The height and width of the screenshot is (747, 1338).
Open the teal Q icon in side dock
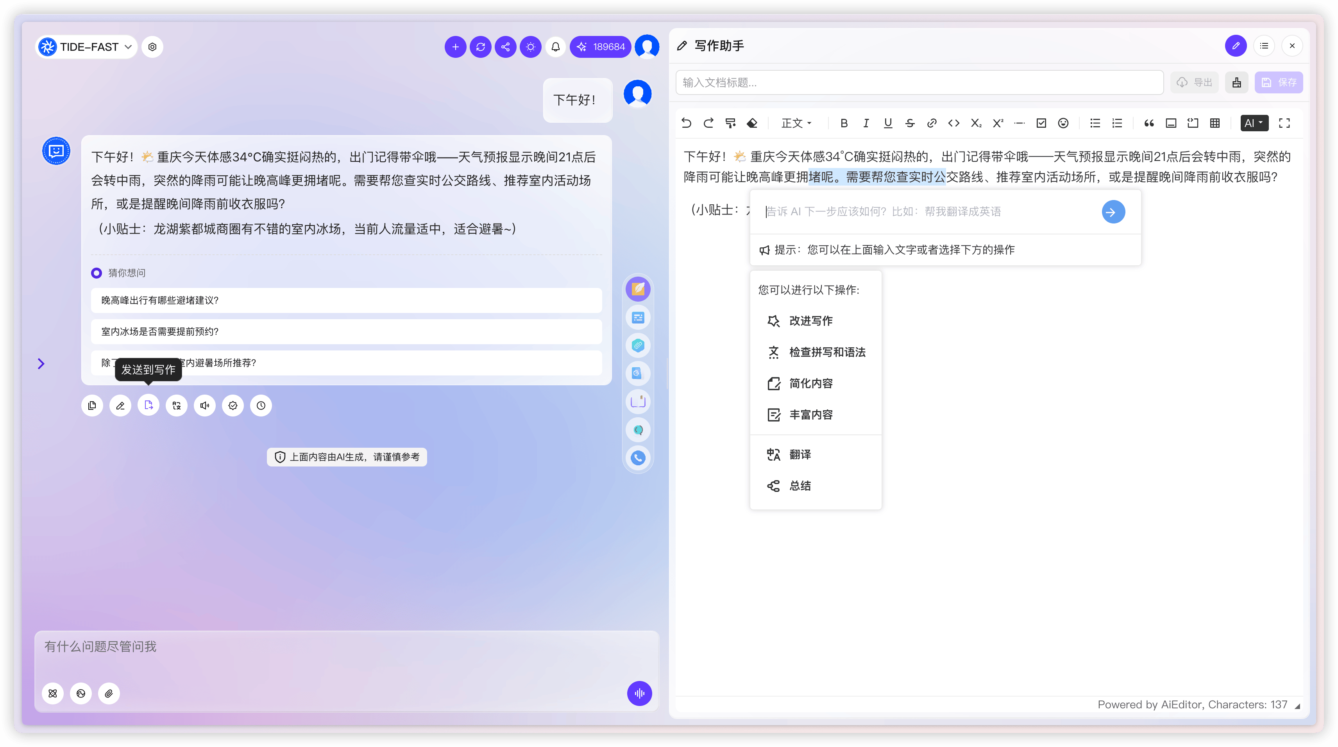point(638,430)
